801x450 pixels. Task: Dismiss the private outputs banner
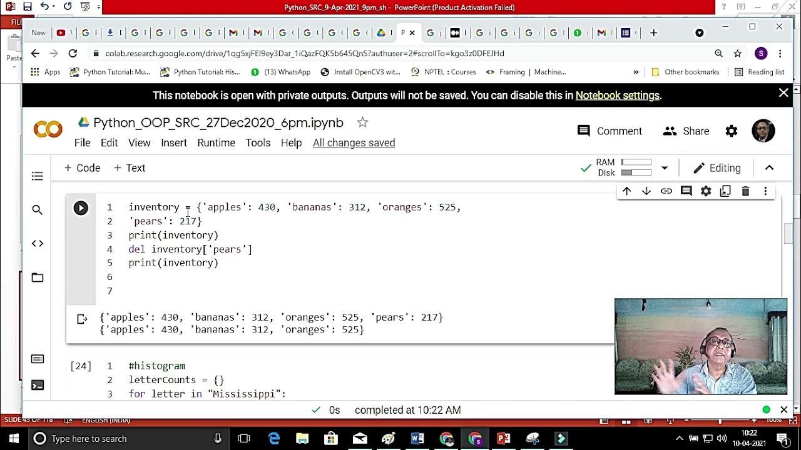point(783,93)
